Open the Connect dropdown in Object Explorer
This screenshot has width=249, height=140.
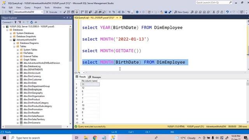pos(7,22)
